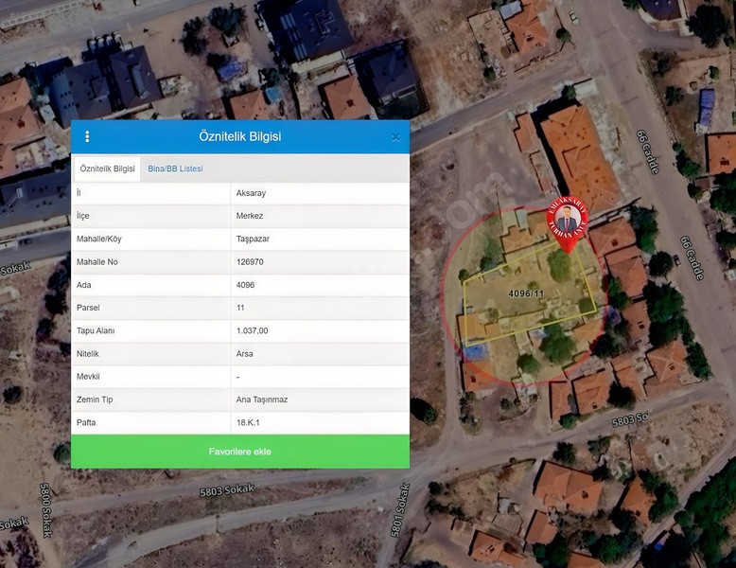Click the 5800 Sokak street label
Image resolution: width=736 pixels, height=568 pixels.
pos(45,510)
